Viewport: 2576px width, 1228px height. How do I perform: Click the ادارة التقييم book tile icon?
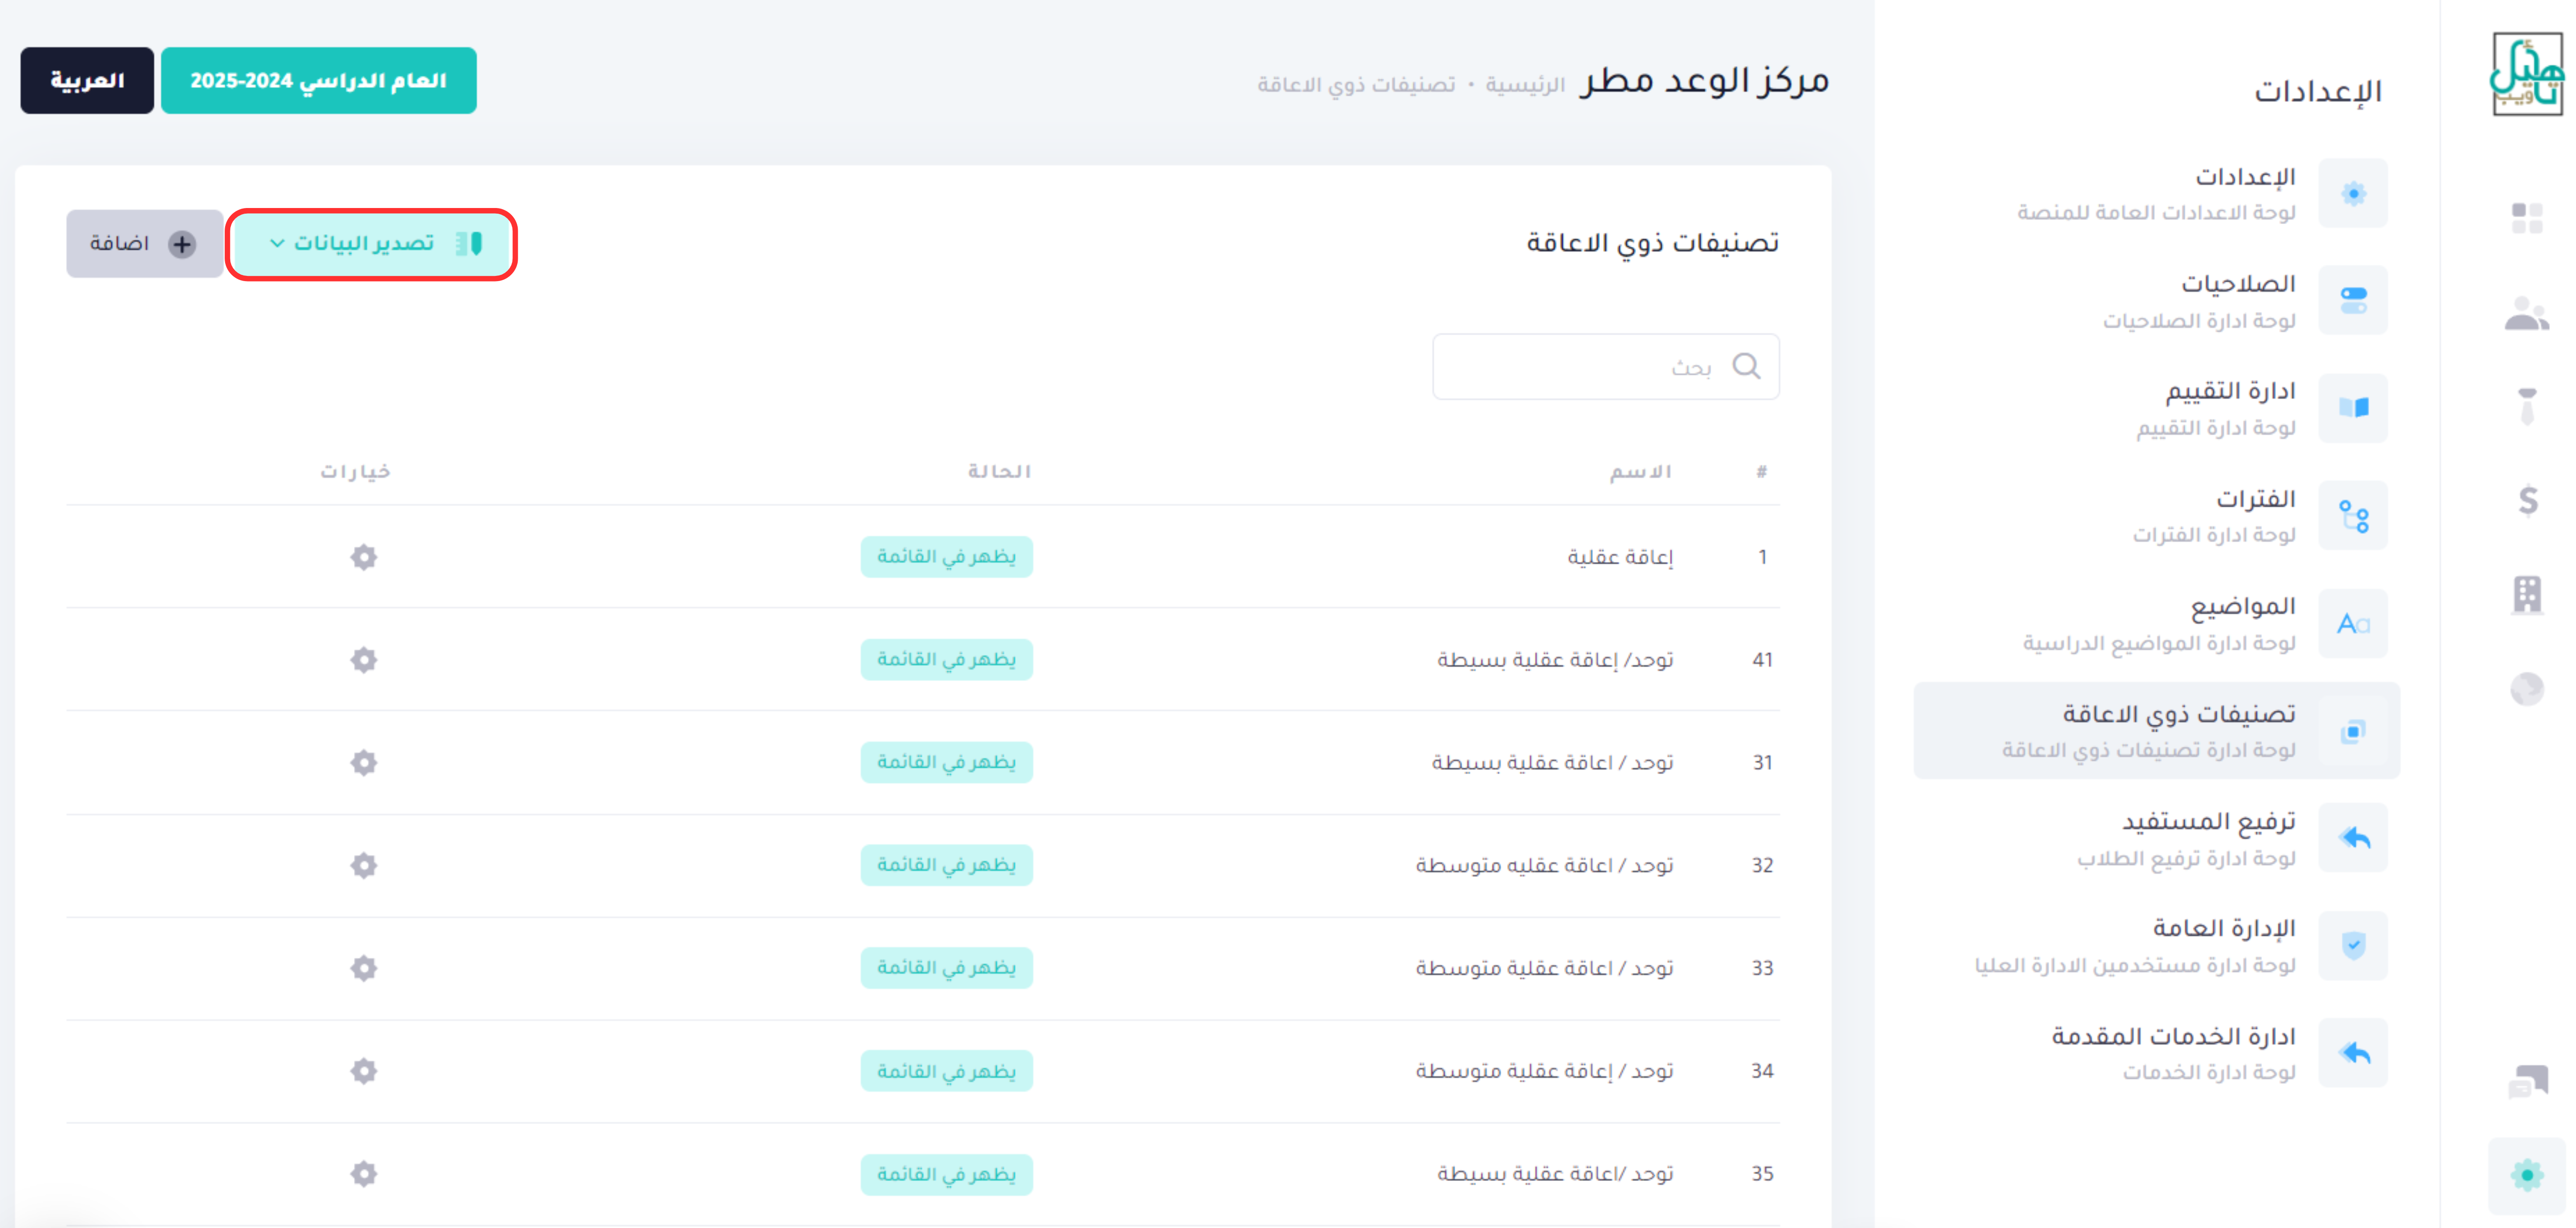coord(2353,408)
